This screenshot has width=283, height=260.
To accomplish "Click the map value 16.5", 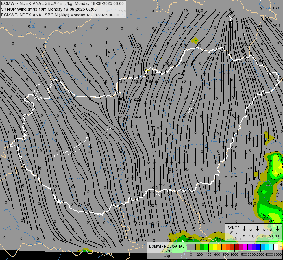I will coord(276,8).
